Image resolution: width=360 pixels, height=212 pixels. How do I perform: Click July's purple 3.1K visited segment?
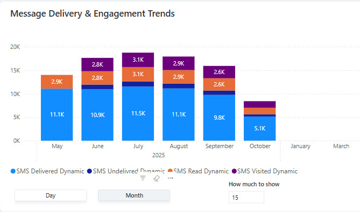coord(138,60)
